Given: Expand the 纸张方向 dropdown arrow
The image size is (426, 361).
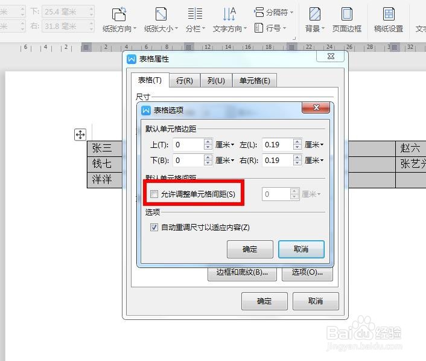Looking at the screenshot, I should [x=135, y=28].
